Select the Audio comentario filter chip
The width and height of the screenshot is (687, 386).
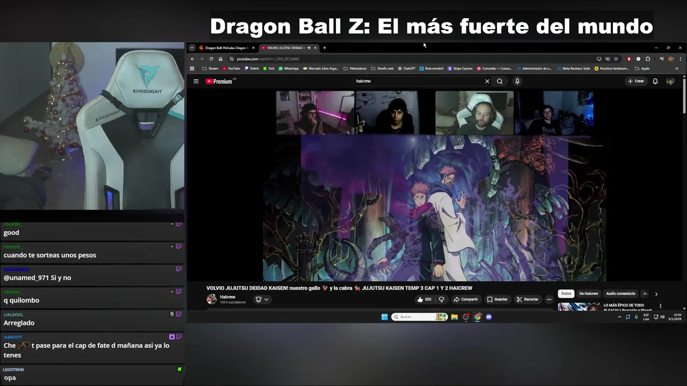coord(620,294)
